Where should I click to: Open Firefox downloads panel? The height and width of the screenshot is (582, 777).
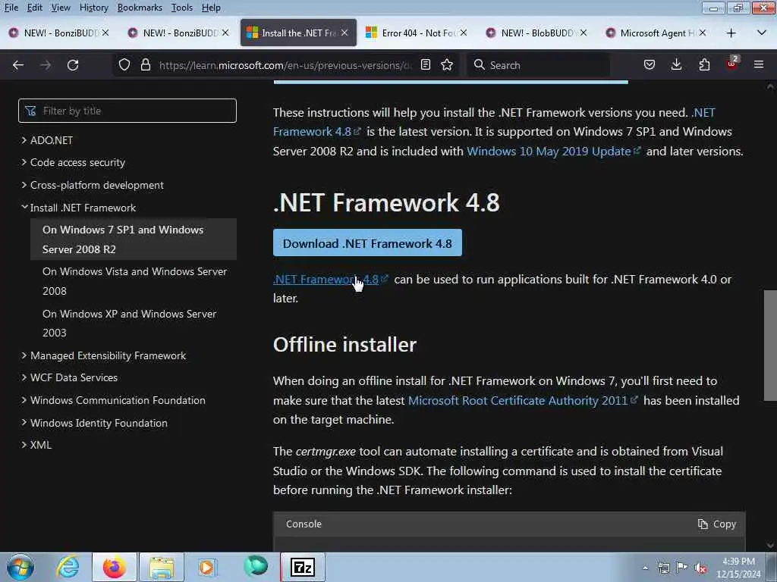(x=676, y=65)
